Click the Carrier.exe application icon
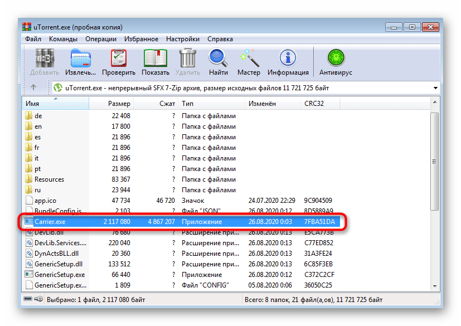Viewport: 461px width, 326px height. 29,221
